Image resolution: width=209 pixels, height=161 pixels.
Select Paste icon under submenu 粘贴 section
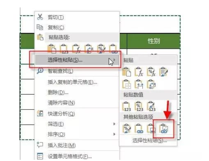(127, 72)
